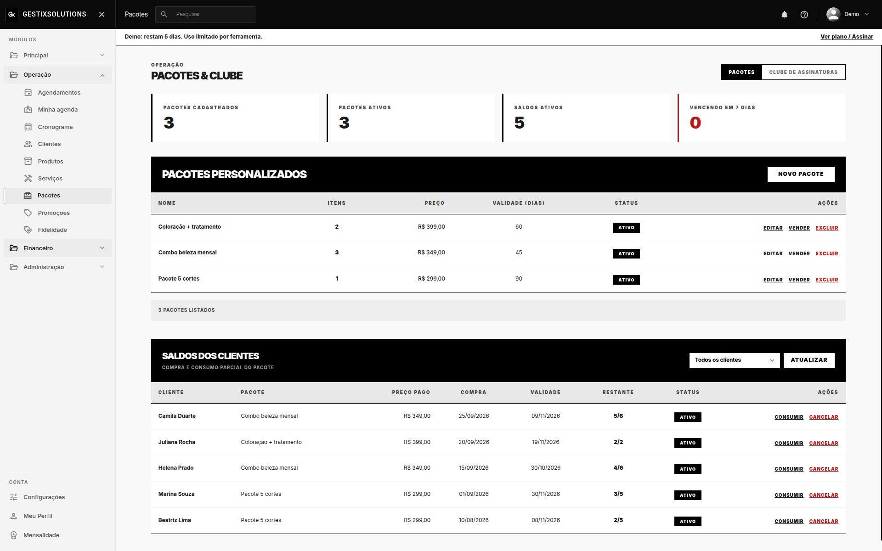This screenshot has width=882, height=551.
Task: Select the Pacotes tab
Action: pos(741,72)
